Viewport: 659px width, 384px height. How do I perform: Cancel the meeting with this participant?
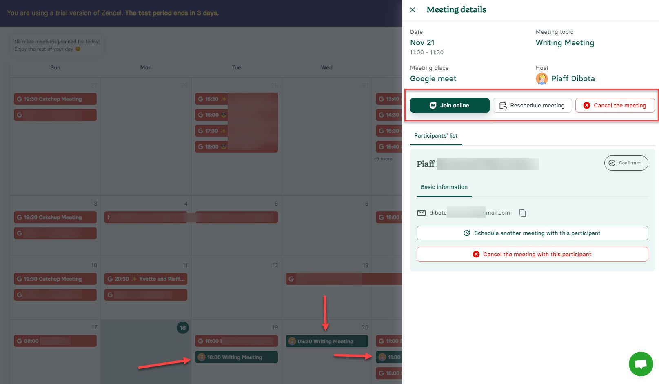tap(532, 255)
